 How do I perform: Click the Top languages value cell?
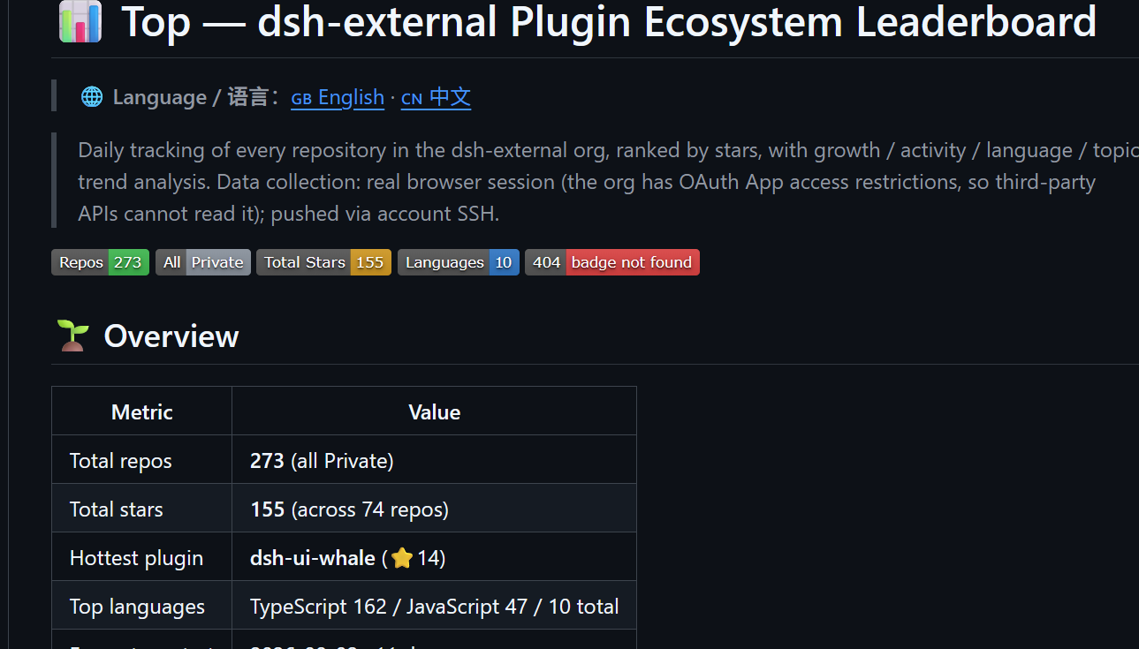[x=434, y=606]
